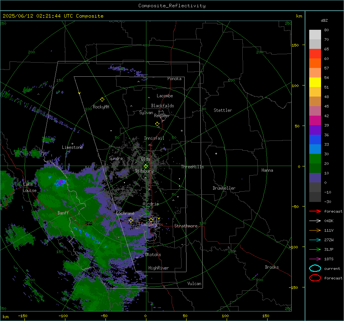344x321 pixels.
Task: Click the red forecast arrow legend icon
Action: pyautogui.click(x=315, y=211)
